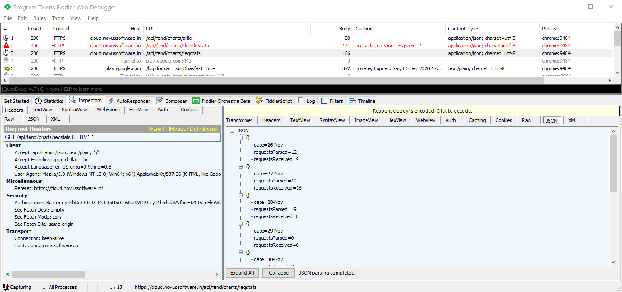Open the [Header Definitions] link
The height and width of the screenshot is (292, 622).
click(193, 129)
